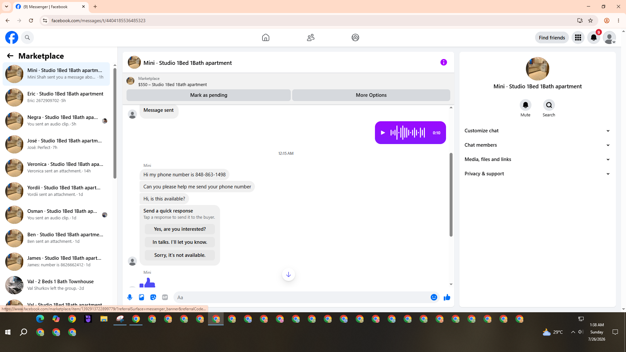The image size is (626, 352).
Task: Send quick reply "Yes, are you interested?"
Action: coord(180,229)
